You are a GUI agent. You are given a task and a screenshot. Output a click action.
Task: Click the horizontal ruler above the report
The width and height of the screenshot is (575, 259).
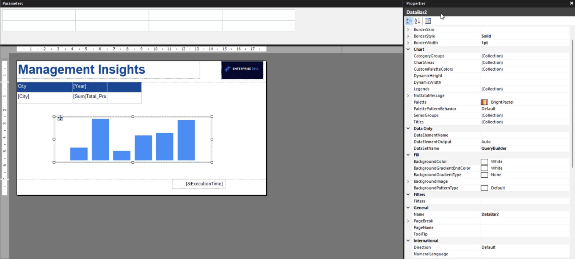[x=142, y=49]
